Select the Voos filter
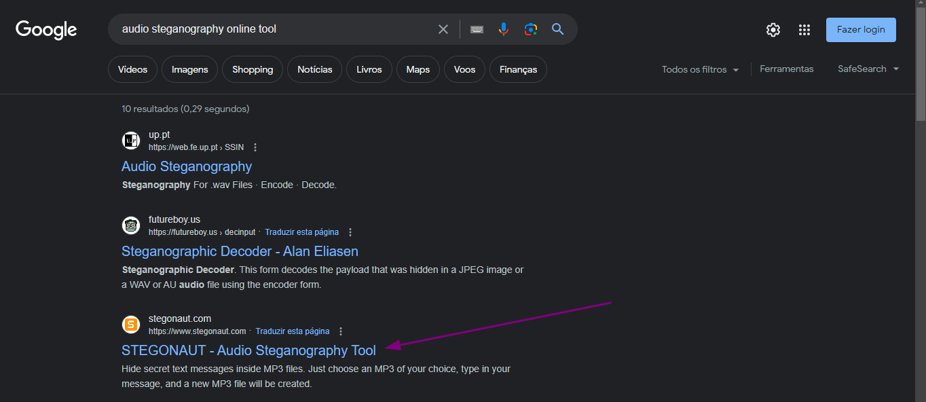 465,69
